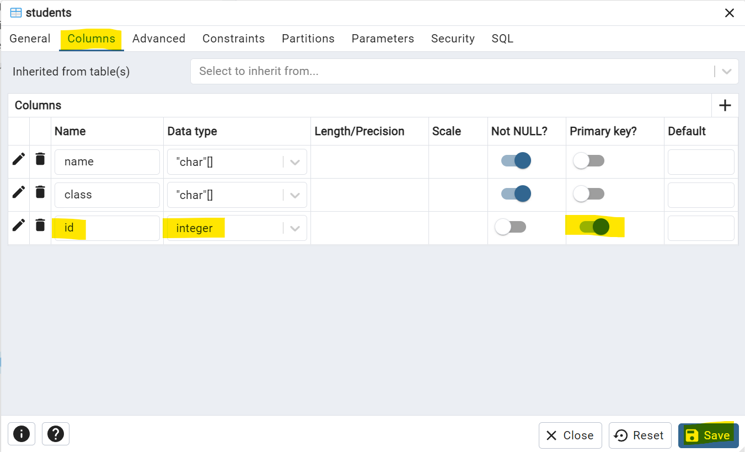Disable Not NULL for the name column
Viewport: 745px width, 452px height.
pos(515,160)
